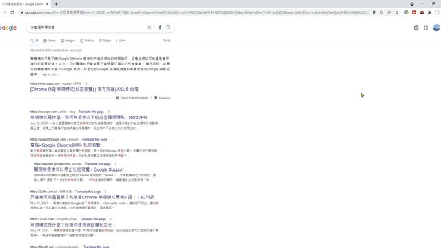This screenshot has width=441, height=248.
Task: Open Google quick settings gear
Action: [x=416, y=28]
